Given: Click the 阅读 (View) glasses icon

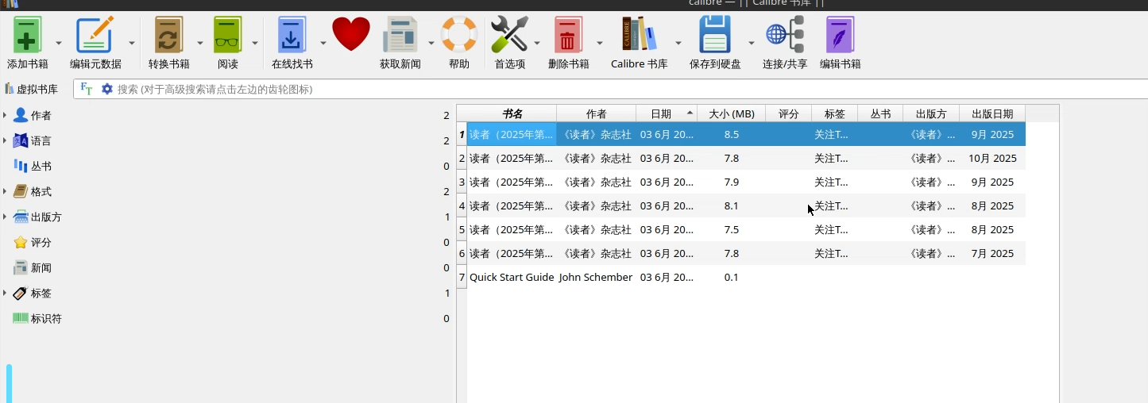Looking at the screenshot, I should point(228,35).
